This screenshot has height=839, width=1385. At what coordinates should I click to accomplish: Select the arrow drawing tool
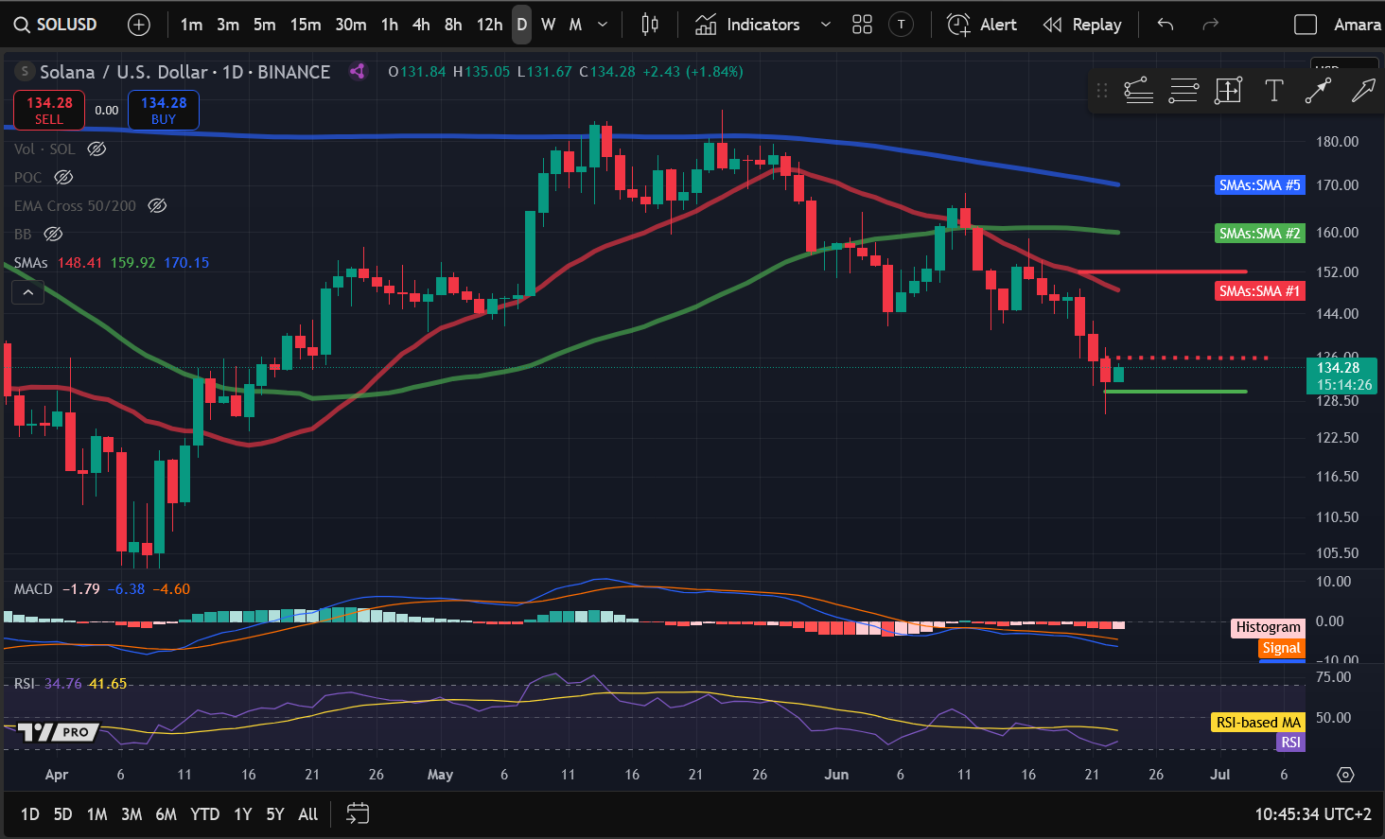pyautogui.click(x=1363, y=91)
